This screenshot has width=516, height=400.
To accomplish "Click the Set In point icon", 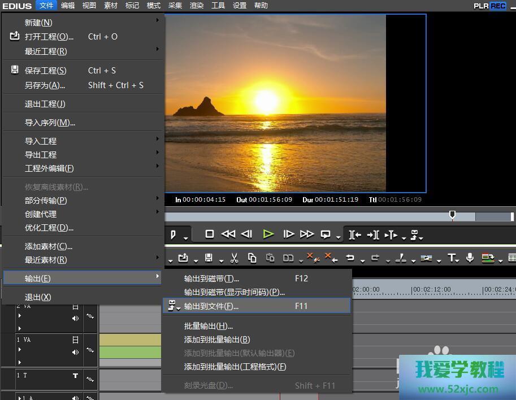I will pyautogui.click(x=354, y=234).
